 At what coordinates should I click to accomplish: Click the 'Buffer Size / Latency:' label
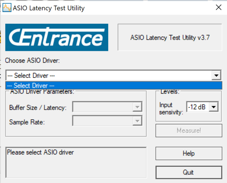(x=38, y=108)
